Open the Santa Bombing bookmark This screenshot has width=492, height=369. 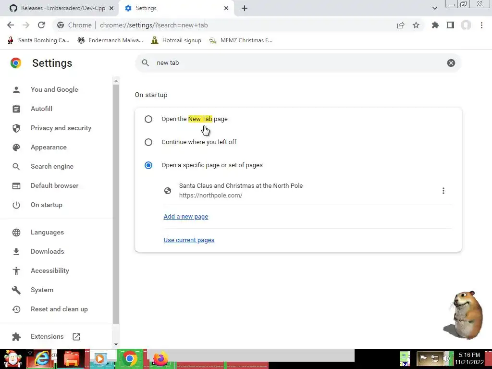pos(38,40)
